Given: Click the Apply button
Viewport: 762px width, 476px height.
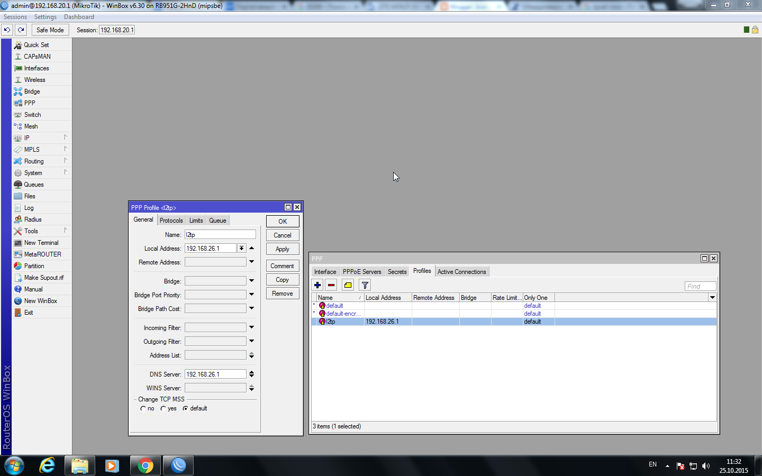Looking at the screenshot, I should [283, 249].
